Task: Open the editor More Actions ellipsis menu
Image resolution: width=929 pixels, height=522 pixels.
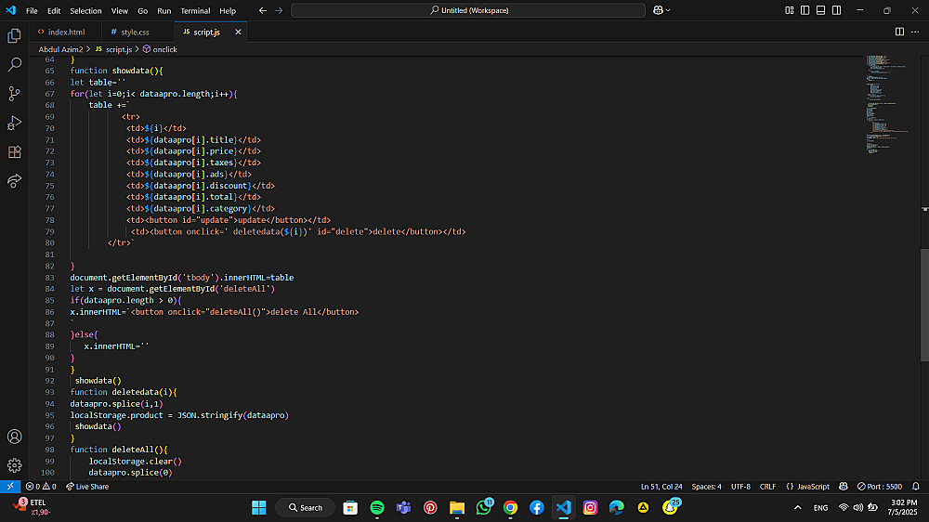Action: coord(915,32)
